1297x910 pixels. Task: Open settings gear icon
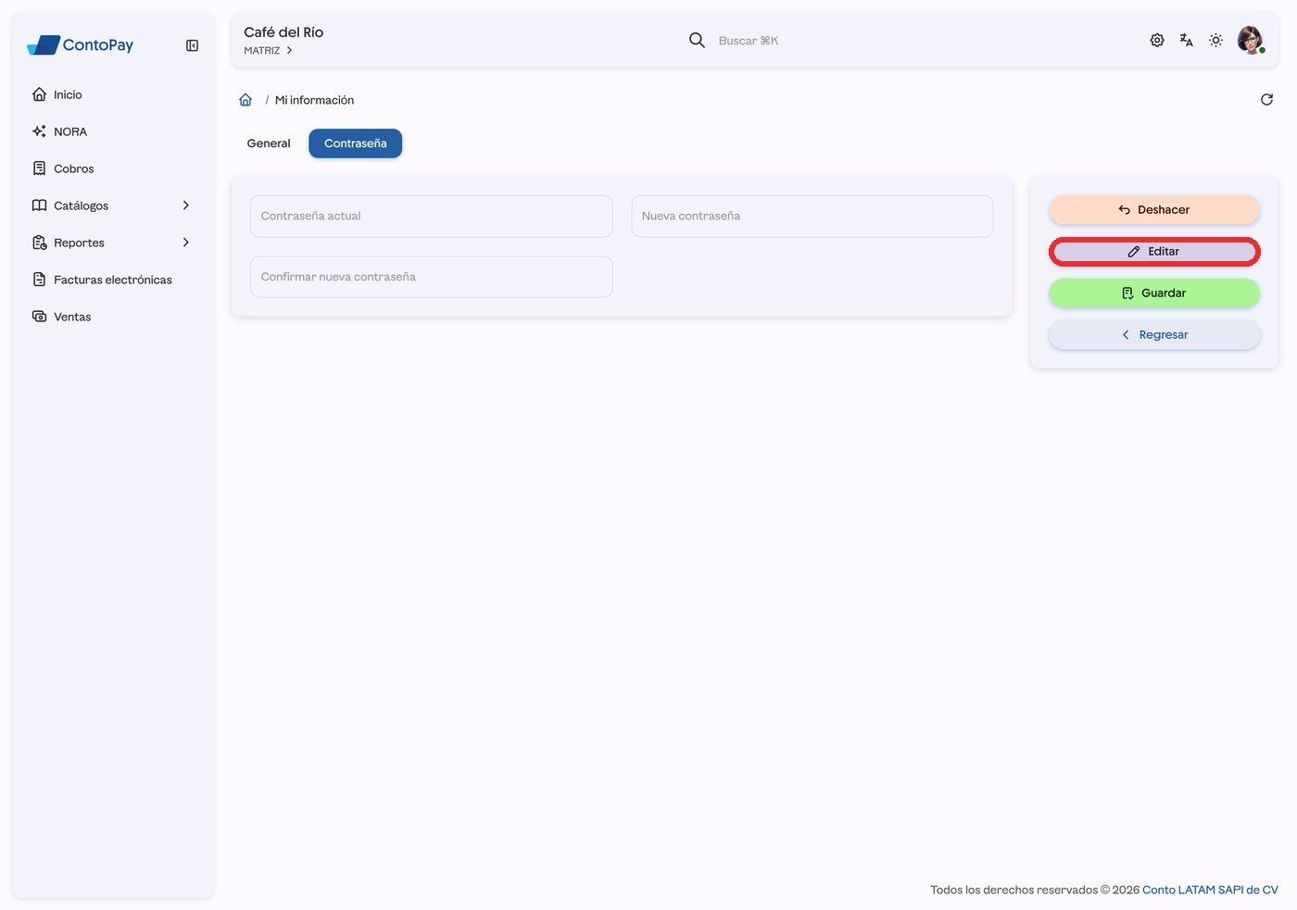[1157, 40]
